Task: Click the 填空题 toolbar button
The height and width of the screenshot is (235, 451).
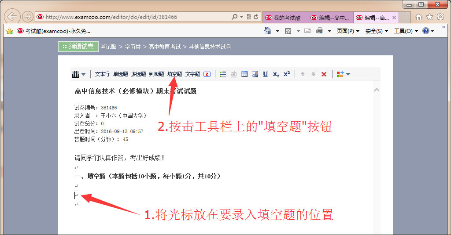Action: pos(174,74)
